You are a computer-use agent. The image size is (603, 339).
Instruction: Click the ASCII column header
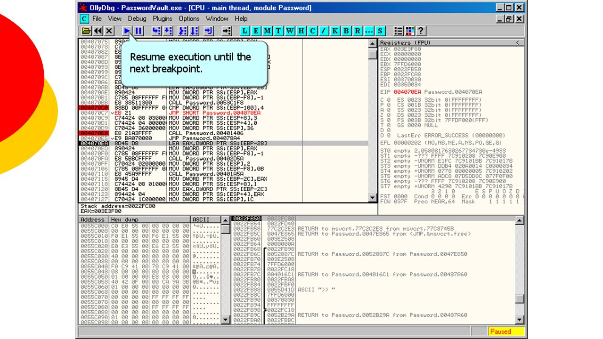coord(206,219)
